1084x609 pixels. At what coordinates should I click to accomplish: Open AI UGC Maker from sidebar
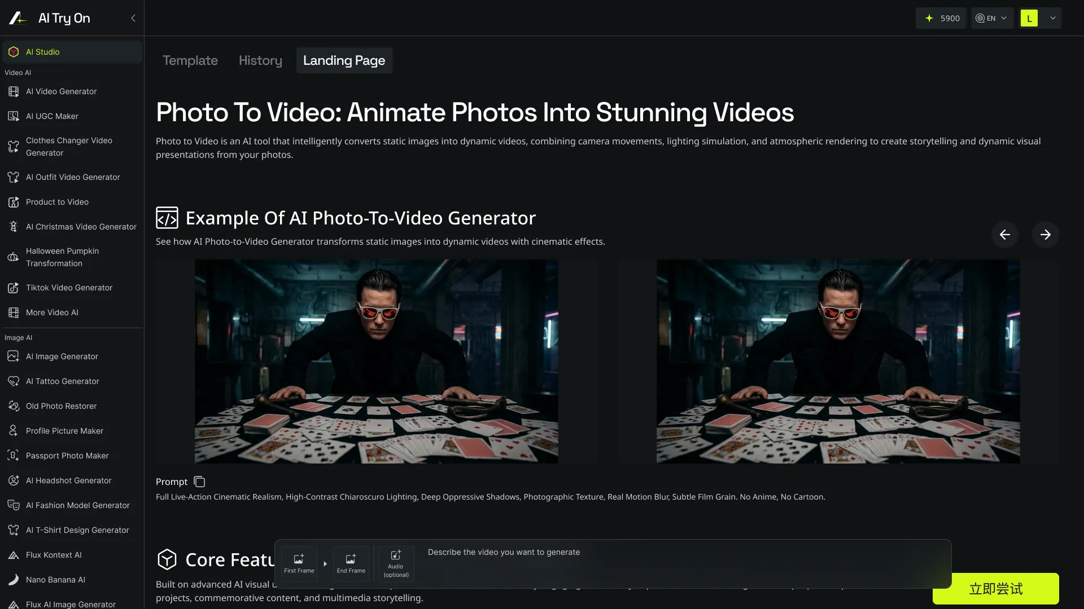(53, 116)
